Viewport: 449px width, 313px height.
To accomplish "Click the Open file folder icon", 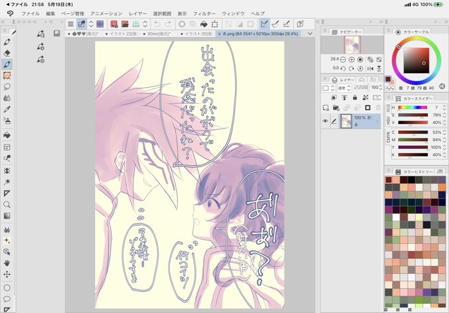I will [125, 24].
